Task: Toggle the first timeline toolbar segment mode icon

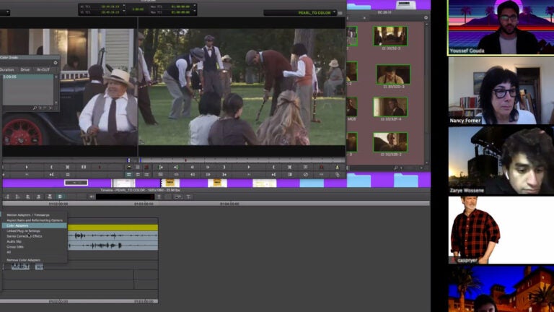Action: [x=7, y=196]
